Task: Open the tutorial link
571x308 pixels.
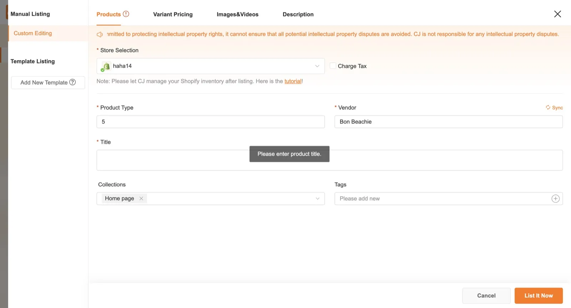Action: point(293,81)
